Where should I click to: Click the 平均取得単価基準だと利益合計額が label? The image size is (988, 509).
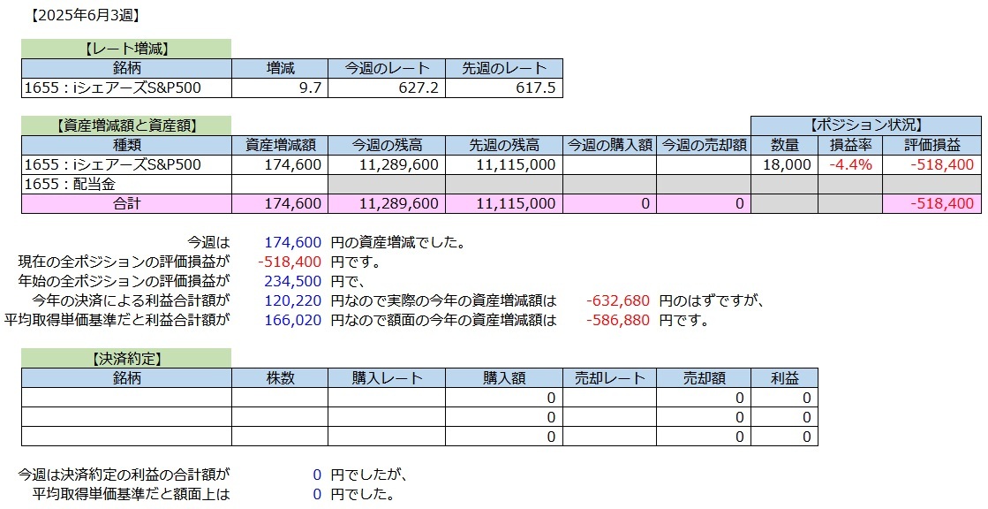click(117, 320)
